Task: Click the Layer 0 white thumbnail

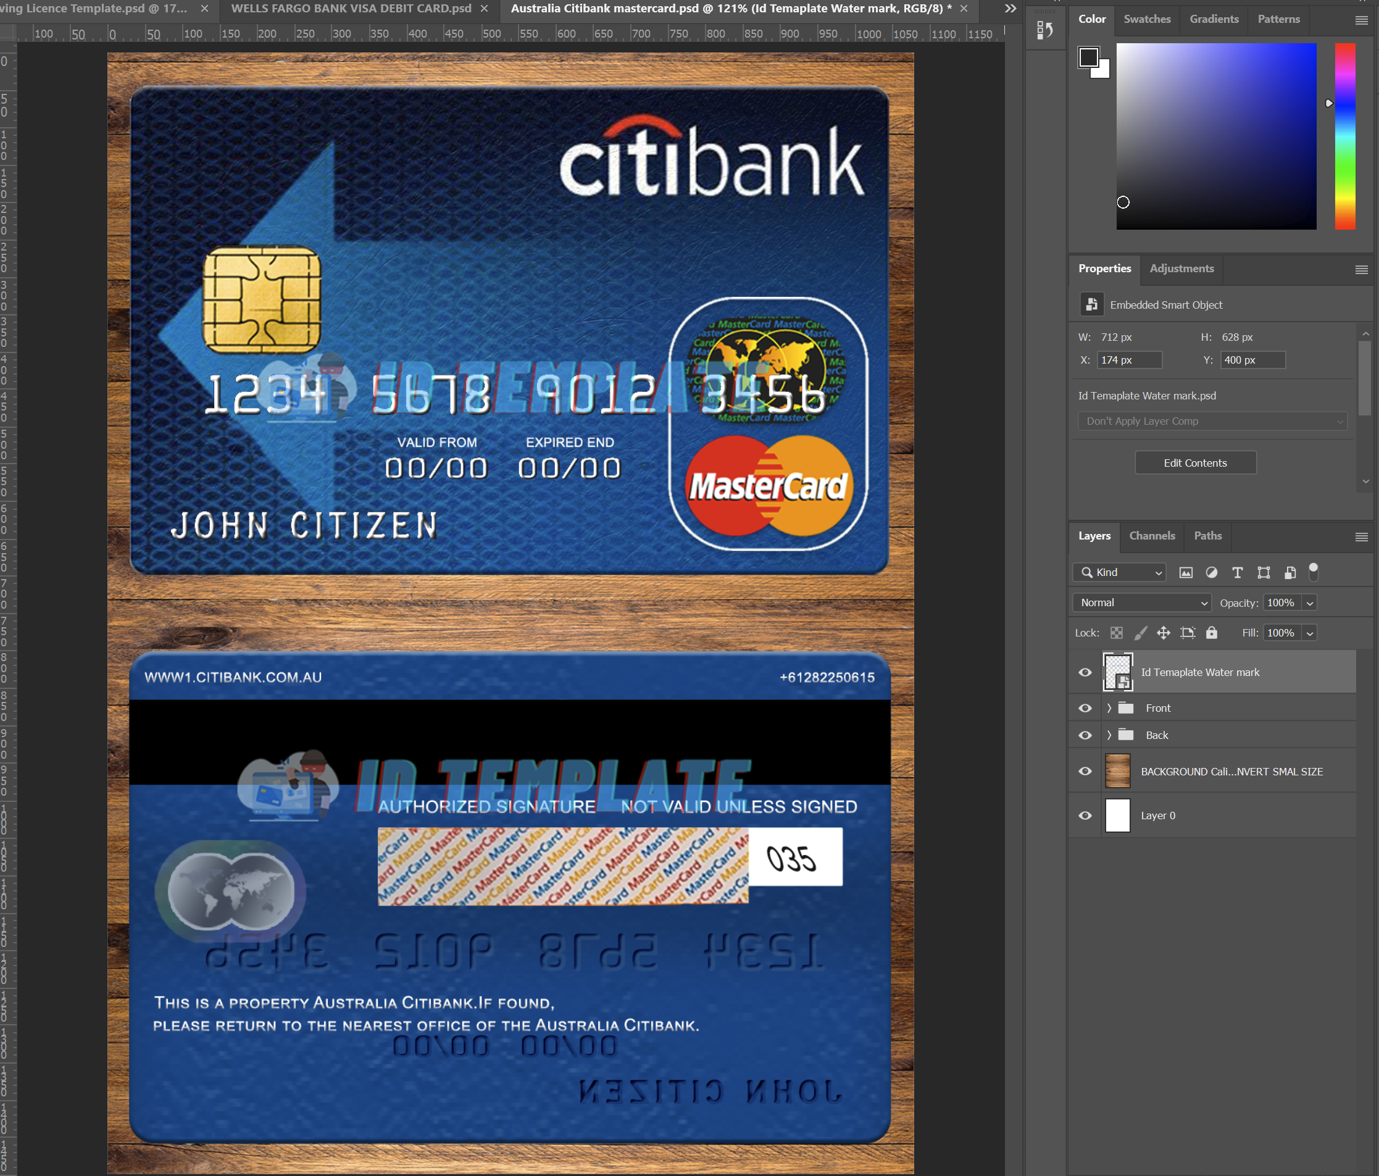Action: click(1117, 815)
